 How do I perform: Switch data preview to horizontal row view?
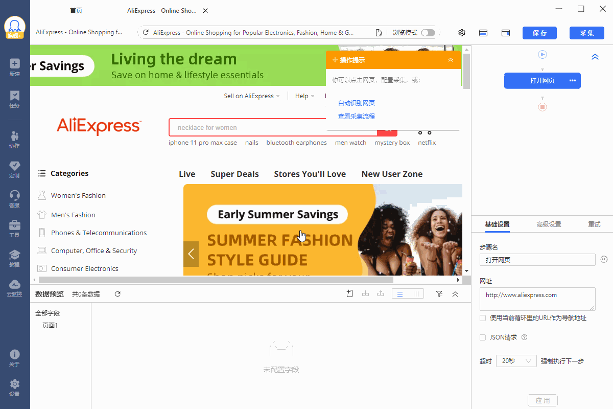[400, 294]
